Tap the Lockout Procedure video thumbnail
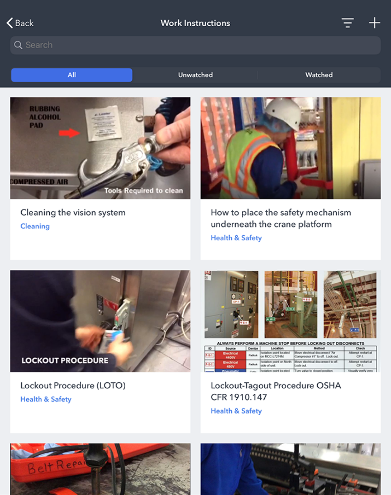 click(x=100, y=321)
